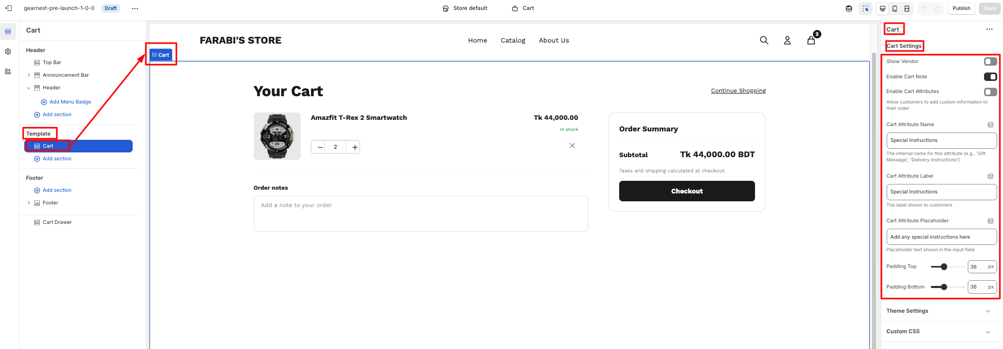Screen dimensions: 1003x349
Task: Open the apps panel in sidebar
Action: [x=8, y=71]
